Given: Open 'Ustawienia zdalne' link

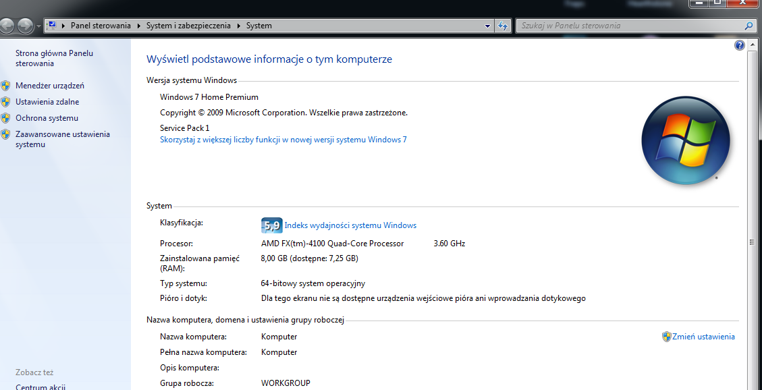Looking at the screenshot, I should 47,102.
